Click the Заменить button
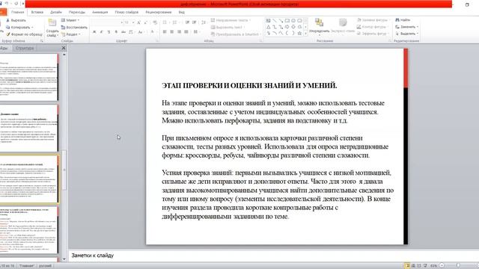The image size is (479, 269). pos(407,27)
